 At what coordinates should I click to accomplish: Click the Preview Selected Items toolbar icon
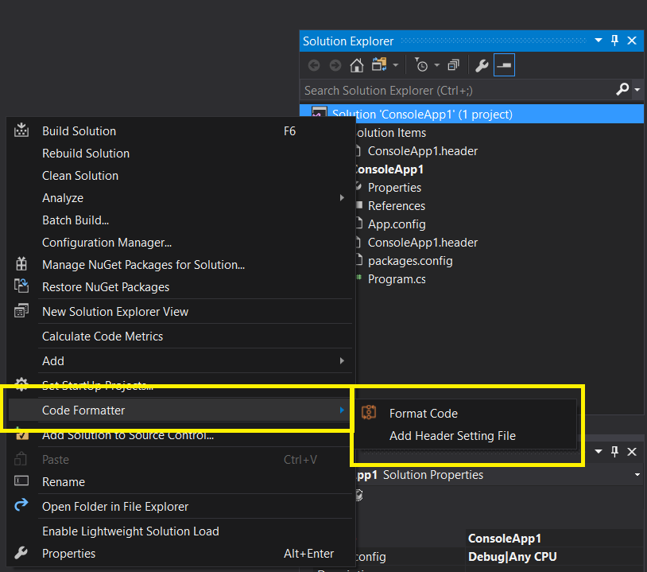pyautogui.click(x=504, y=65)
